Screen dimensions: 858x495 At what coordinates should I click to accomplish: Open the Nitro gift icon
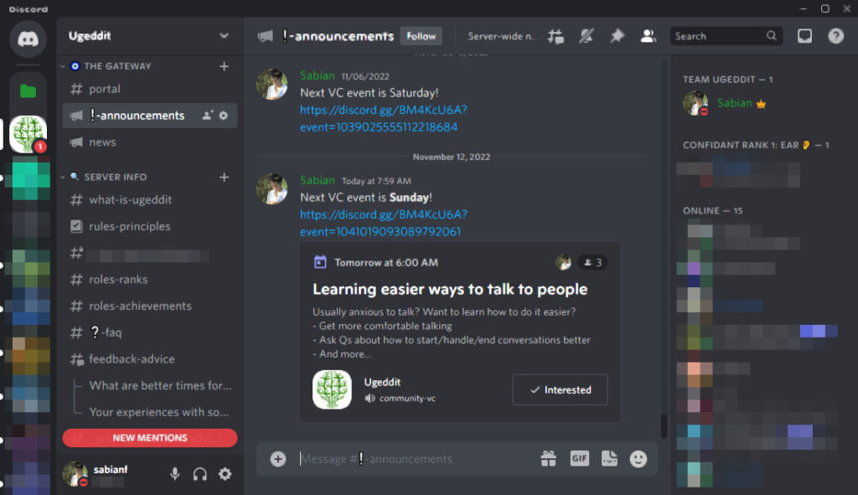coord(548,459)
